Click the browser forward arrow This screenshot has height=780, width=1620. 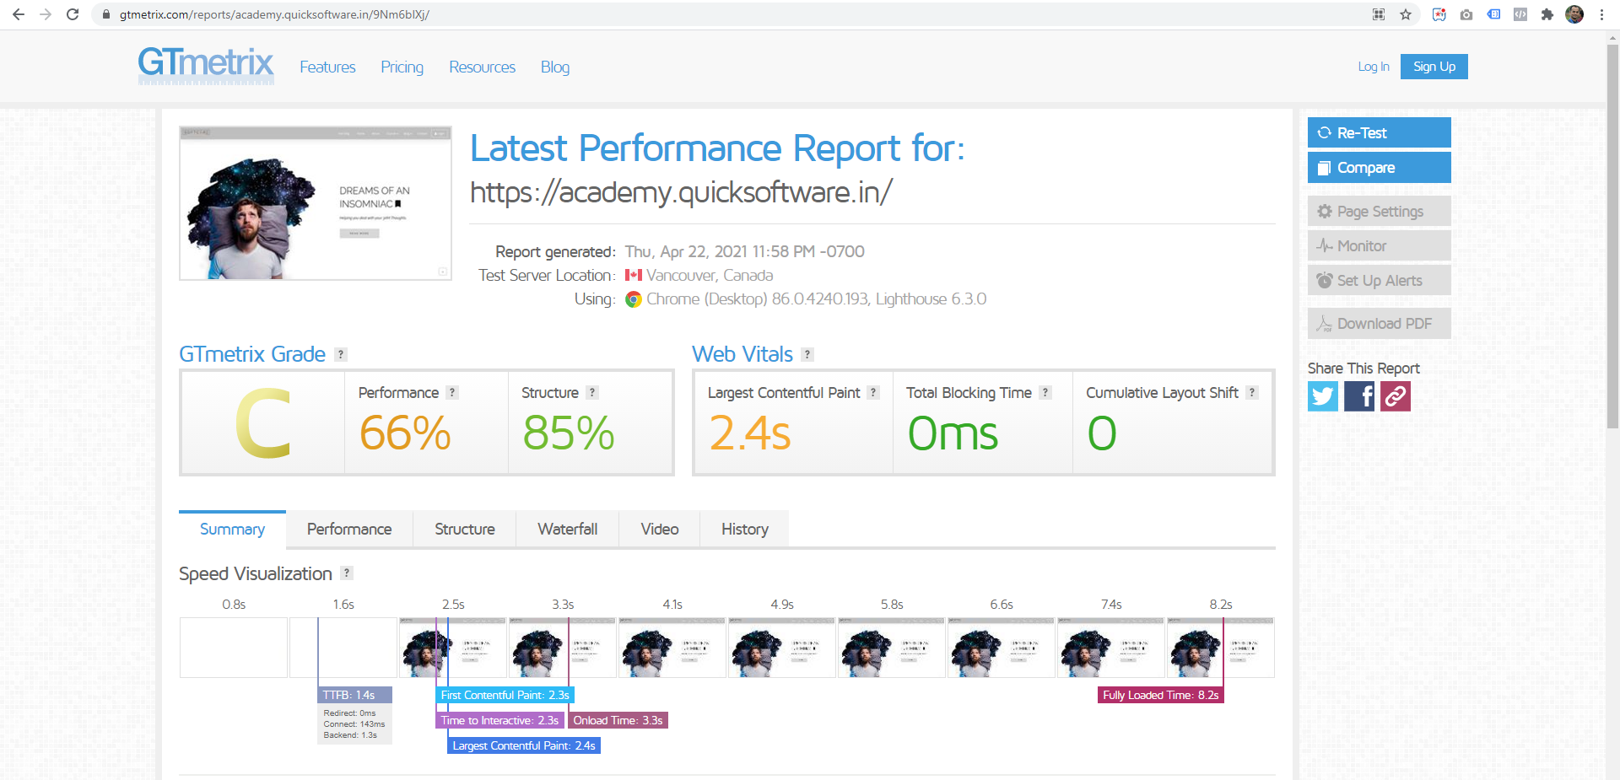[x=46, y=14]
